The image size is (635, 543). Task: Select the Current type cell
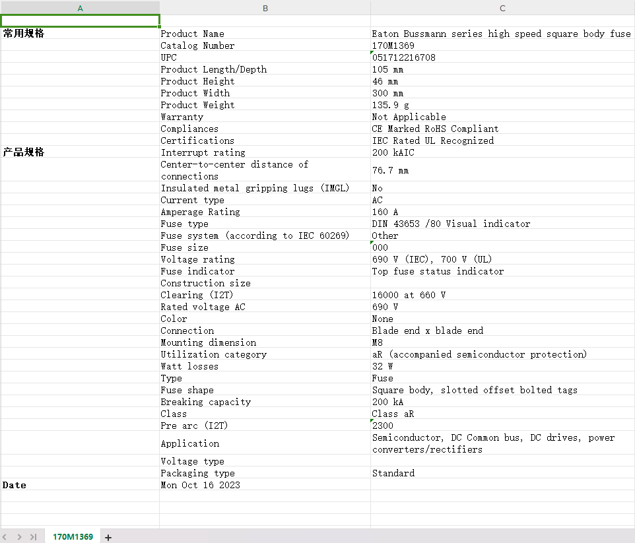(x=265, y=200)
